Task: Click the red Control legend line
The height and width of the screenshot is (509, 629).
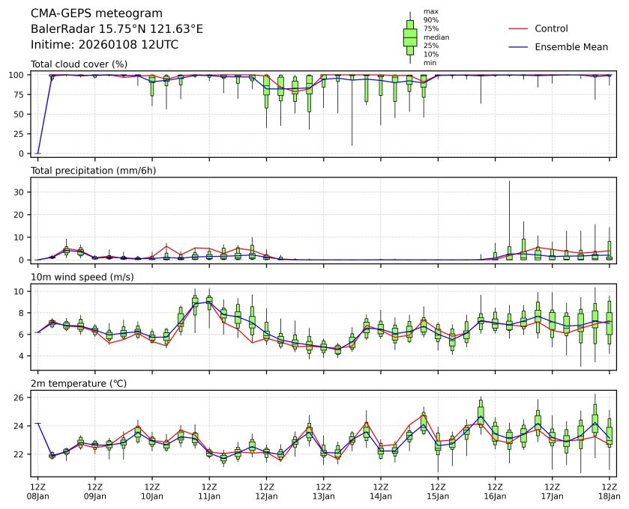Action: 520,28
